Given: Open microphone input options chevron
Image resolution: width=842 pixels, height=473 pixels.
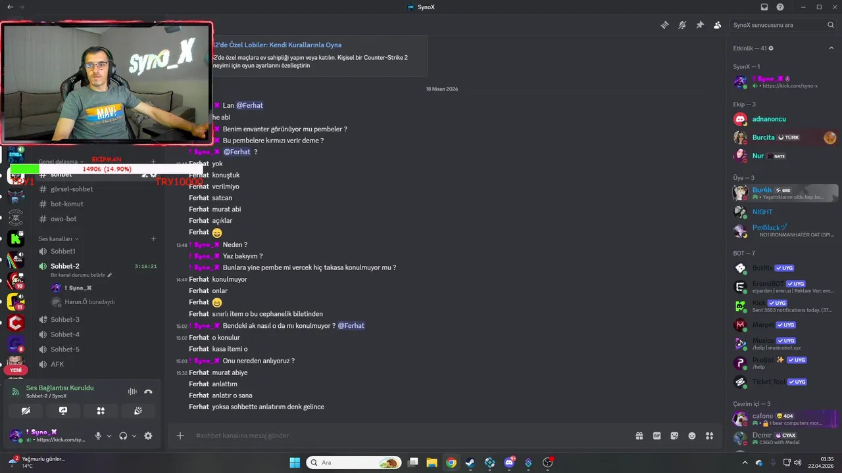Looking at the screenshot, I should [x=109, y=436].
